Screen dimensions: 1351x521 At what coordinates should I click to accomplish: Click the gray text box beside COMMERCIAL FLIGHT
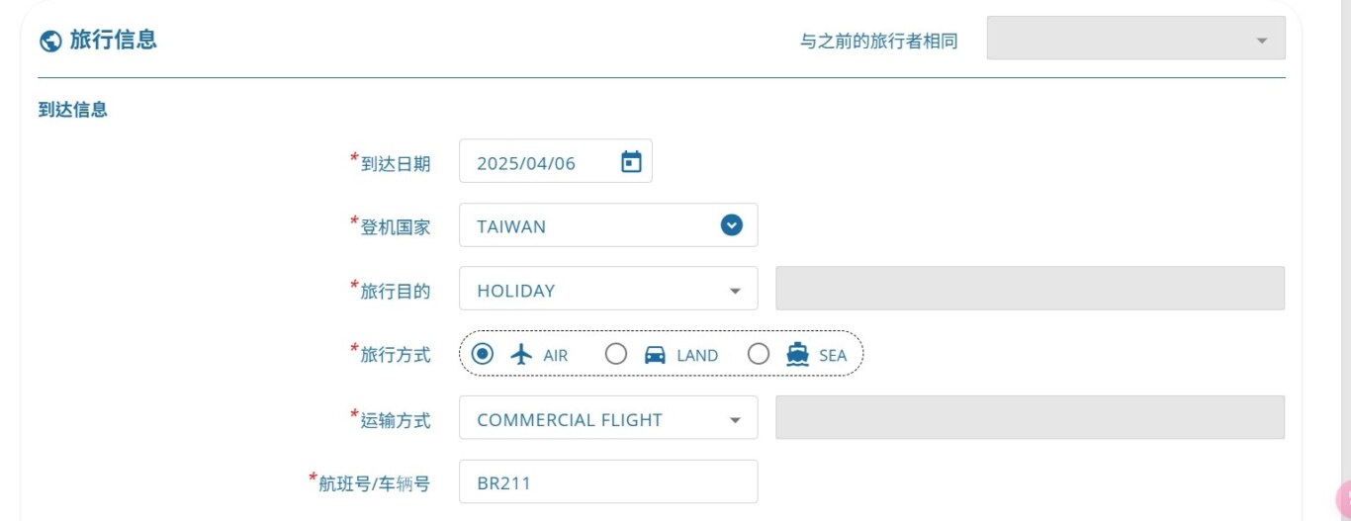pos(1030,417)
